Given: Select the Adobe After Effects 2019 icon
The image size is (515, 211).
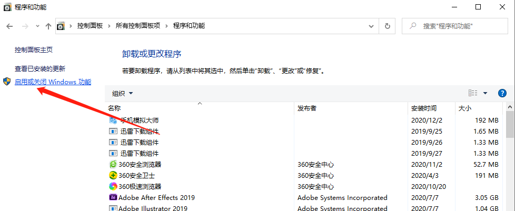Looking at the screenshot, I should pyautogui.click(x=113, y=197).
